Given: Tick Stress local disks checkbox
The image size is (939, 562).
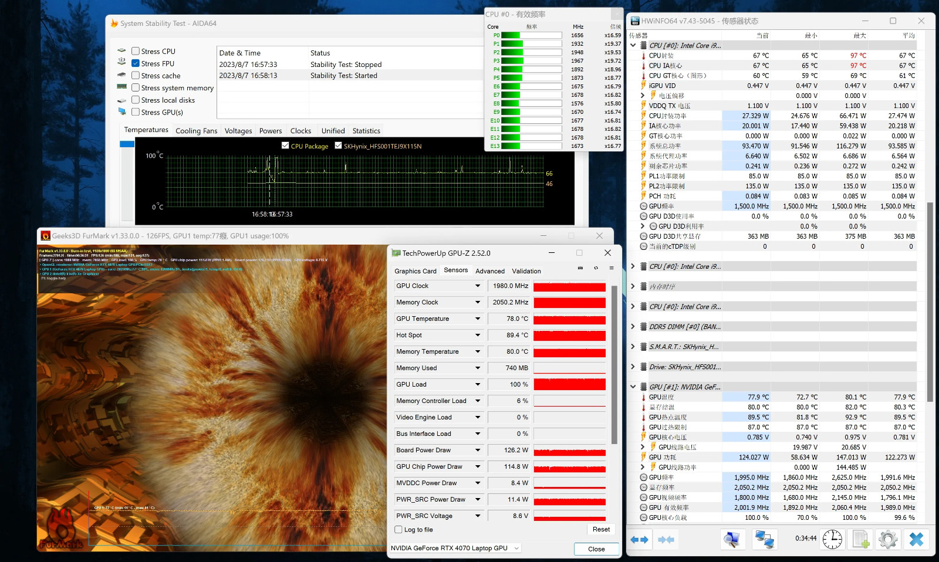Looking at the screenshot, I should tap(136, 100).
